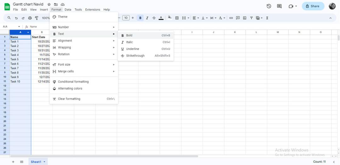Toggle the Bold button in toolbar

point(140,18)
